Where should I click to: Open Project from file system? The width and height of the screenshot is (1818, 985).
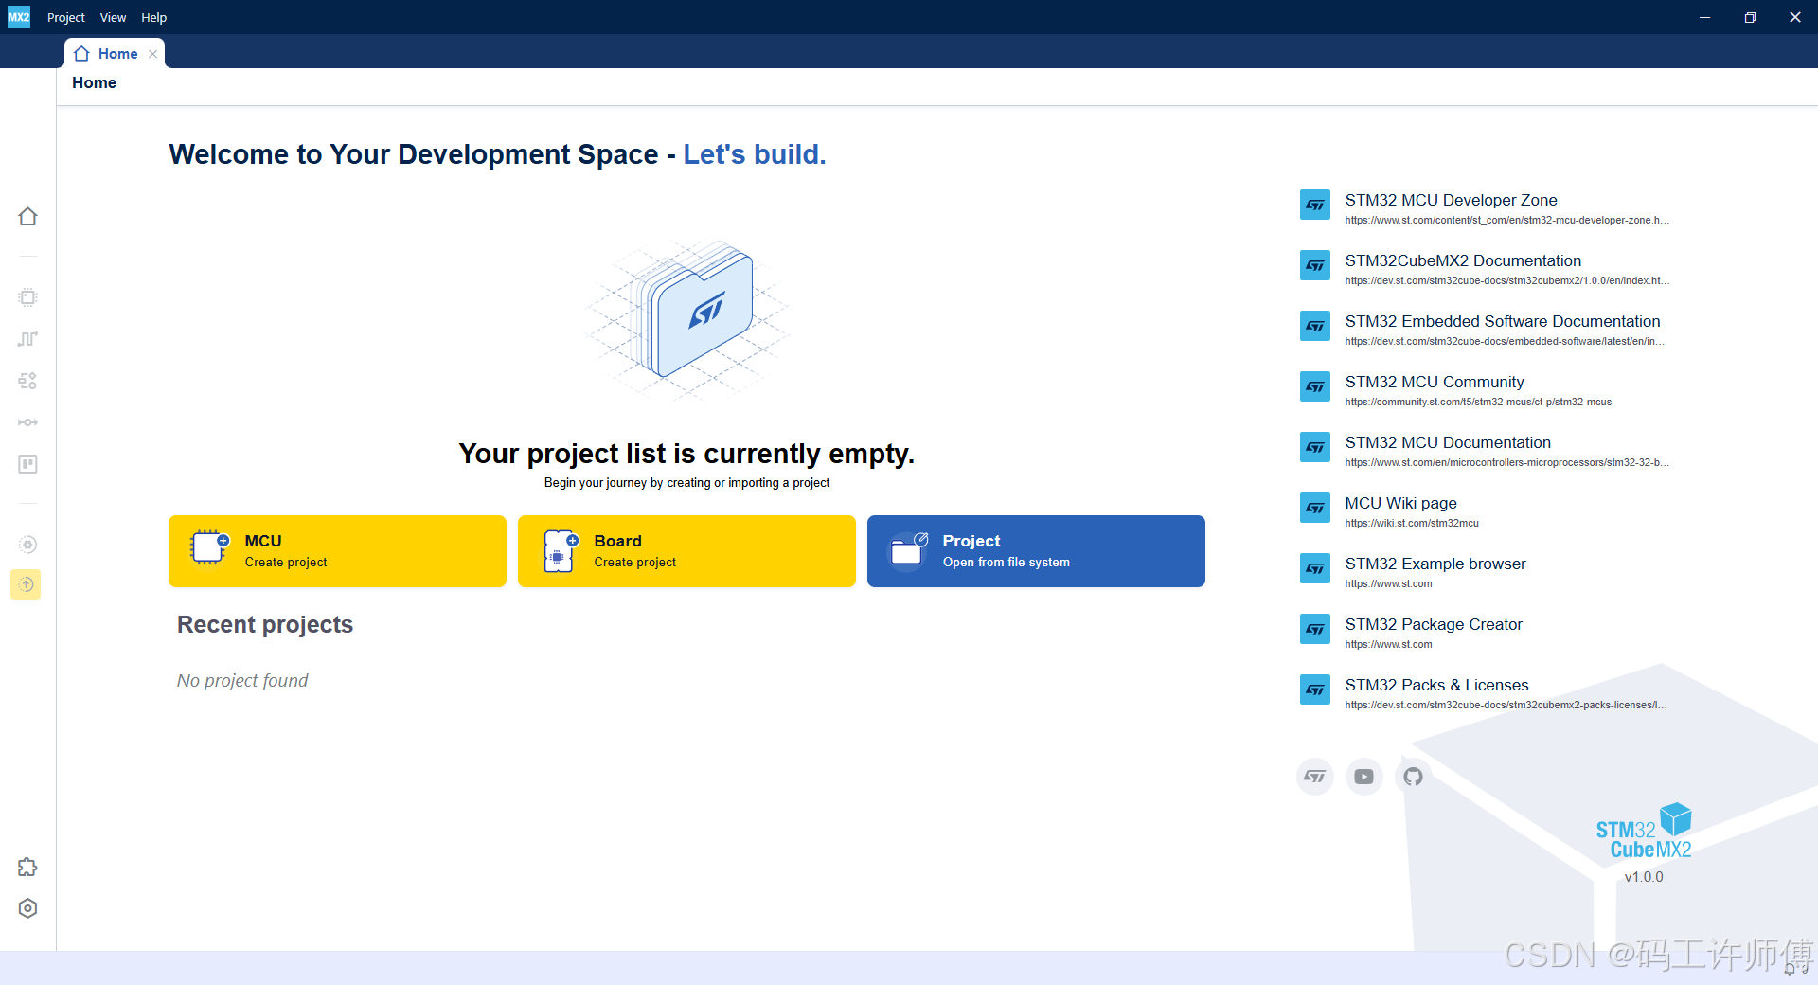(1036, 551)
